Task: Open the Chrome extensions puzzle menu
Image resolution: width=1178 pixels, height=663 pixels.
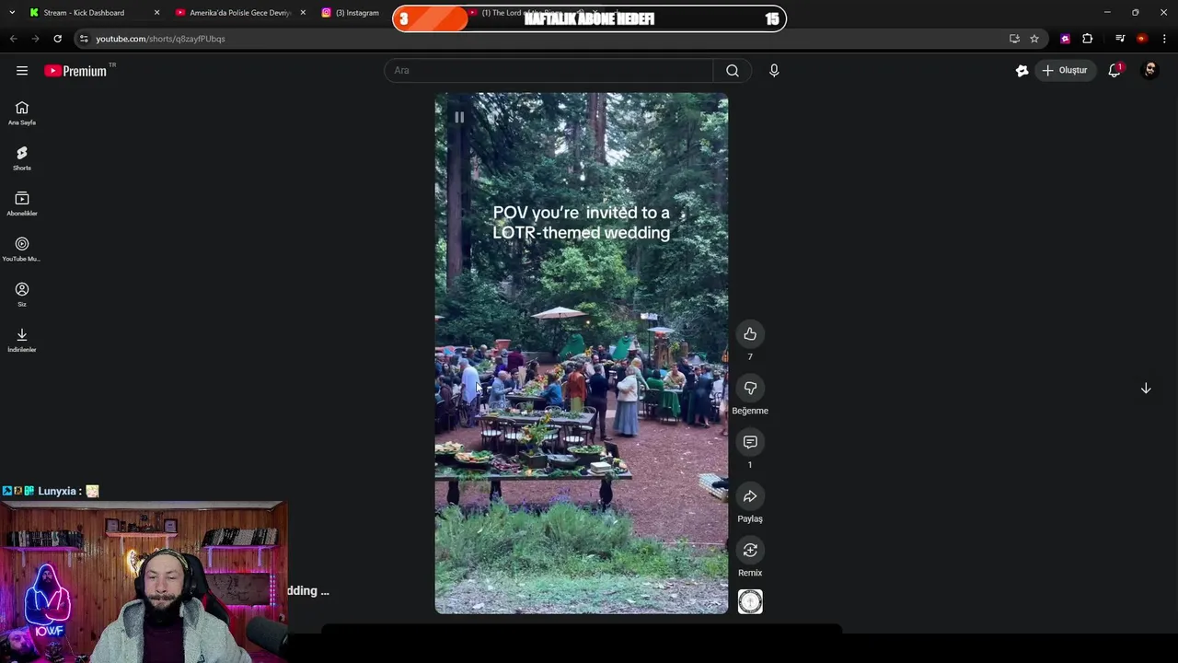Action: 1088,39
